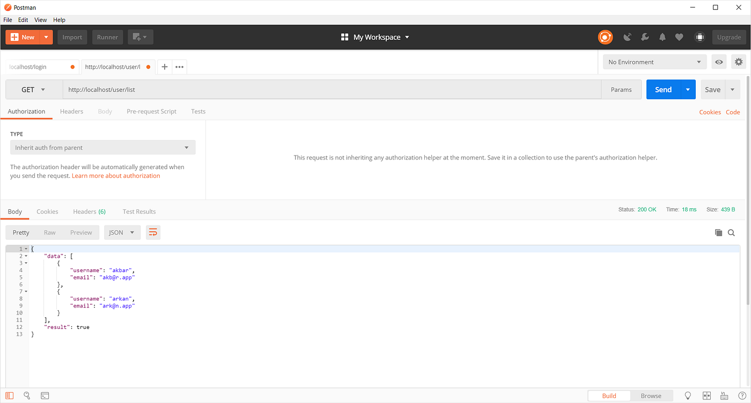Switch to the Headers (6) response tab
The height and width of the screenshot is (403, 751).
pyautogui.click(x=89, y=211)
